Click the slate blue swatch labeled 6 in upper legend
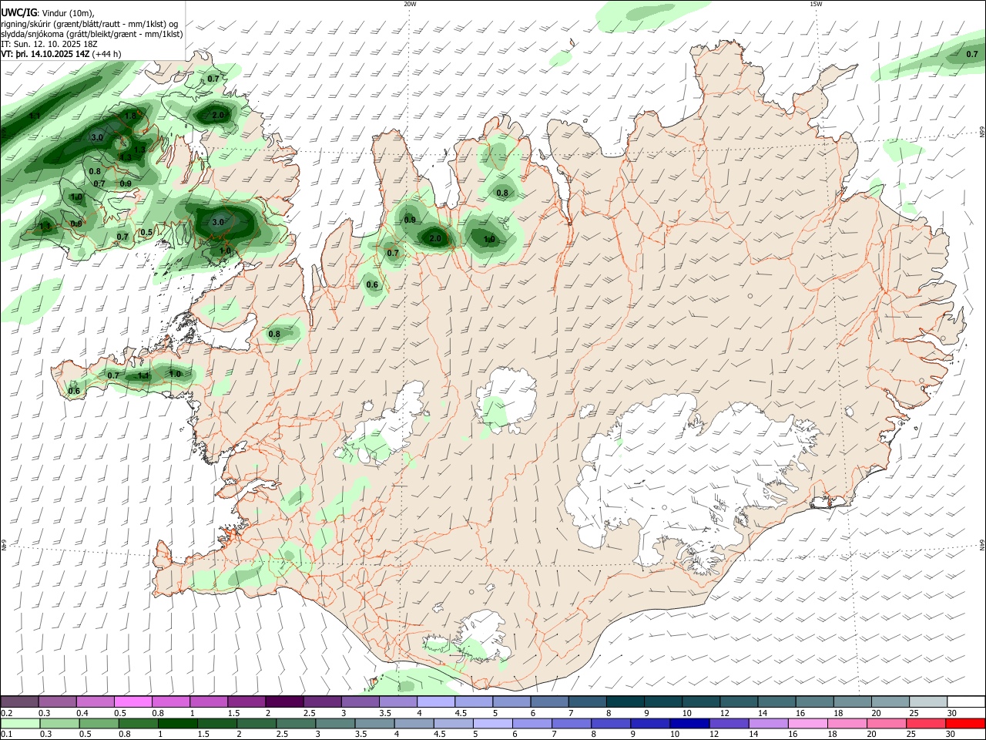 (548, 701)
